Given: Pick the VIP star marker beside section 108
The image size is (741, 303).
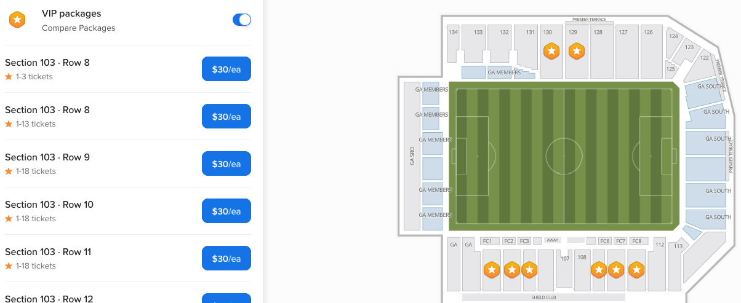Looking at the screenshot, I should pyautogui.click(x=598, y=270).
